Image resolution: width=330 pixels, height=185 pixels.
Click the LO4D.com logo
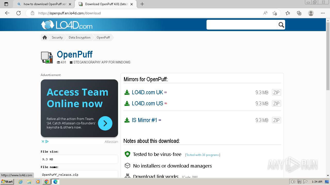[x=67, y=25]
